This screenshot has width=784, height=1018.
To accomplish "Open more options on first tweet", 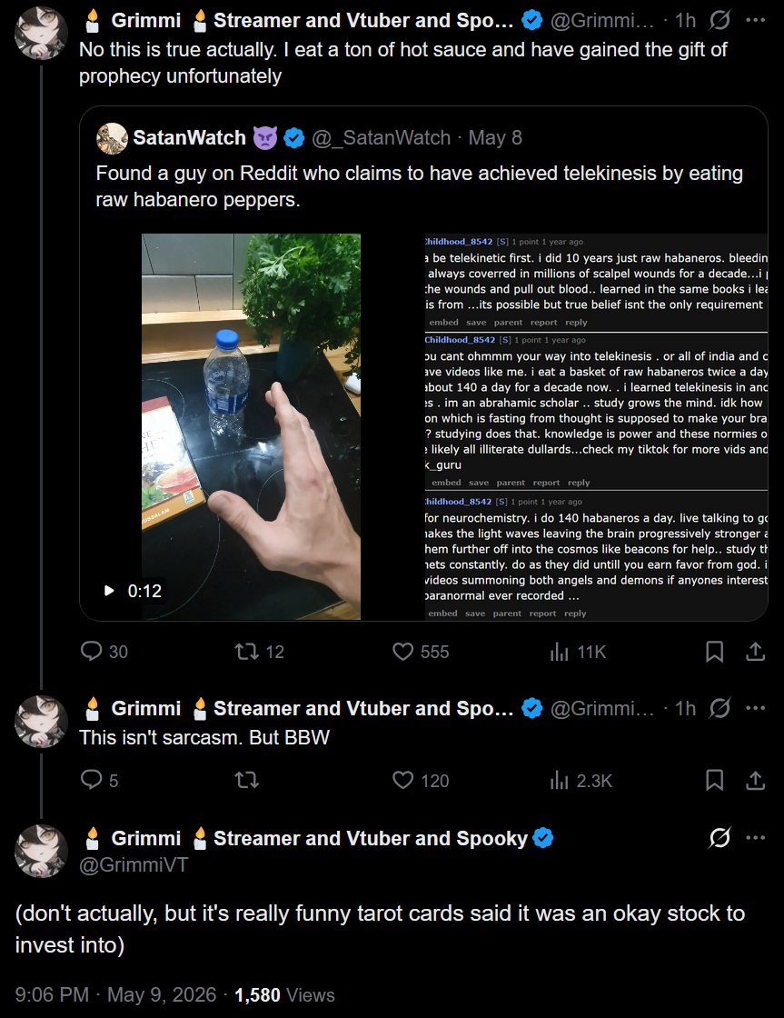I will [756, 20].
